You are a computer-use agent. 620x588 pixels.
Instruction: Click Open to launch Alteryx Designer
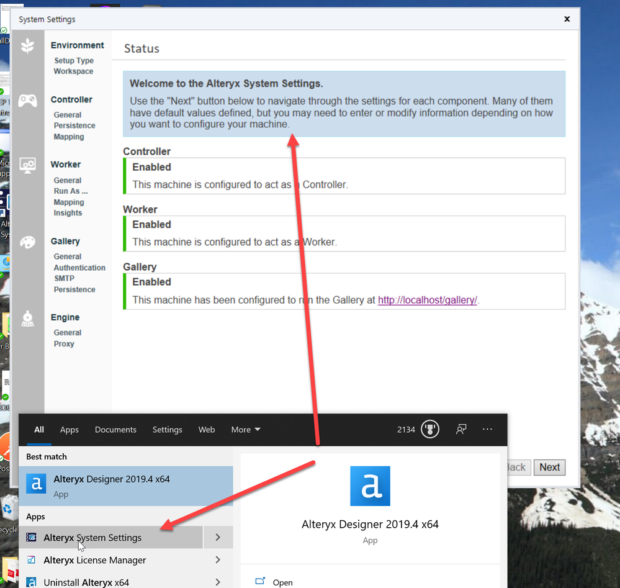282,582
